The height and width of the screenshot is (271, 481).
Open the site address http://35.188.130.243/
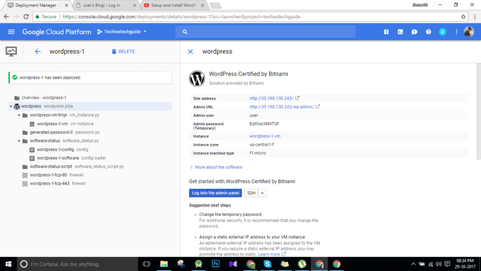tap(271, 98)
